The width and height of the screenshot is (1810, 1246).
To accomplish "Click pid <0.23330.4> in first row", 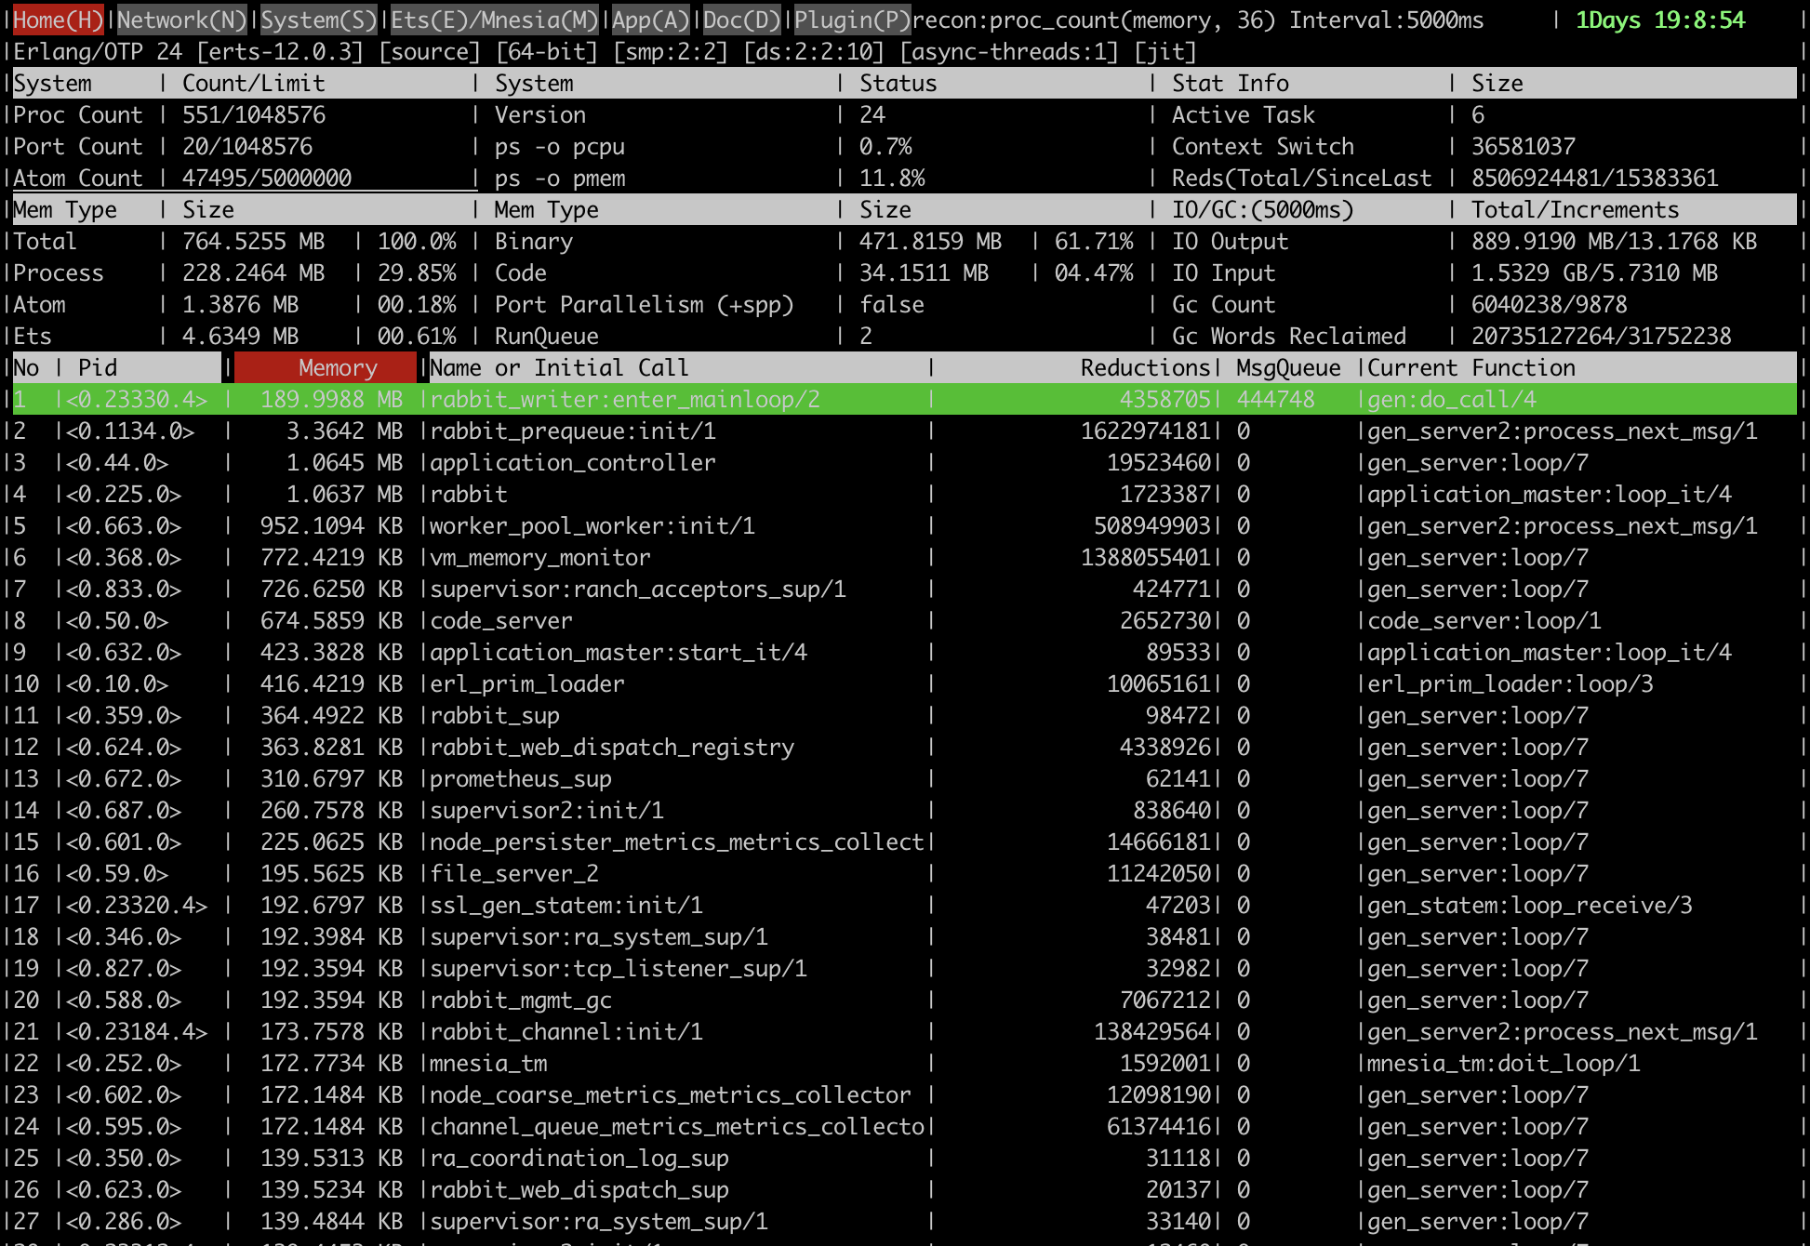I will (x=136, y=399).
